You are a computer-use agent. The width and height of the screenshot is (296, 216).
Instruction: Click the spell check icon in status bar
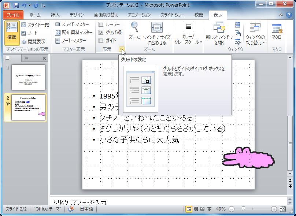[71, 209]
